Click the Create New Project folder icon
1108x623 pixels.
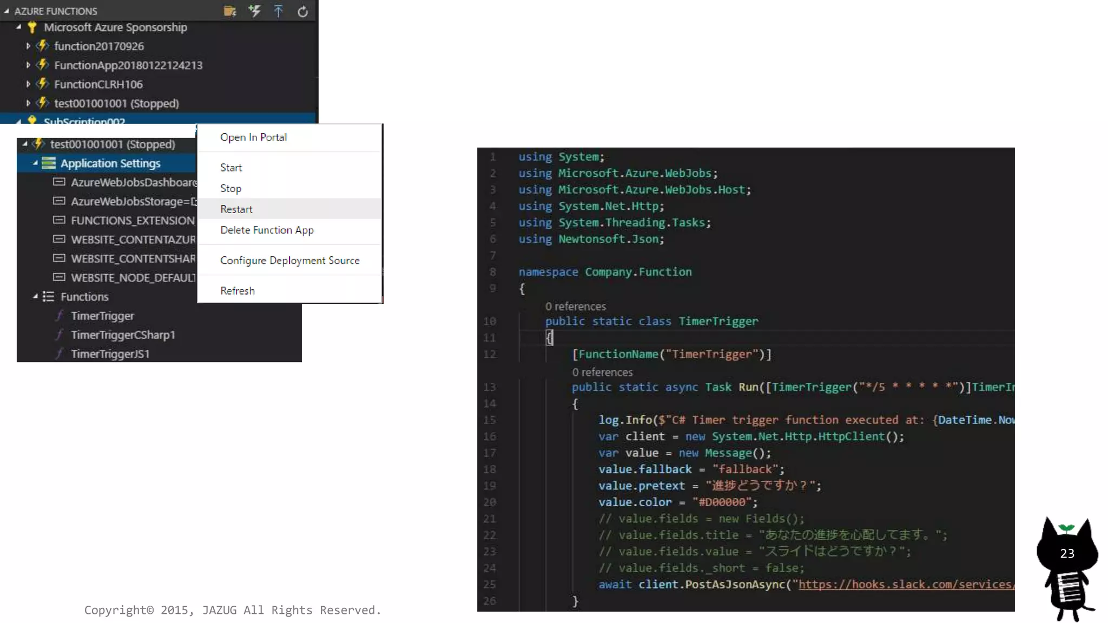tap(230, 11)
